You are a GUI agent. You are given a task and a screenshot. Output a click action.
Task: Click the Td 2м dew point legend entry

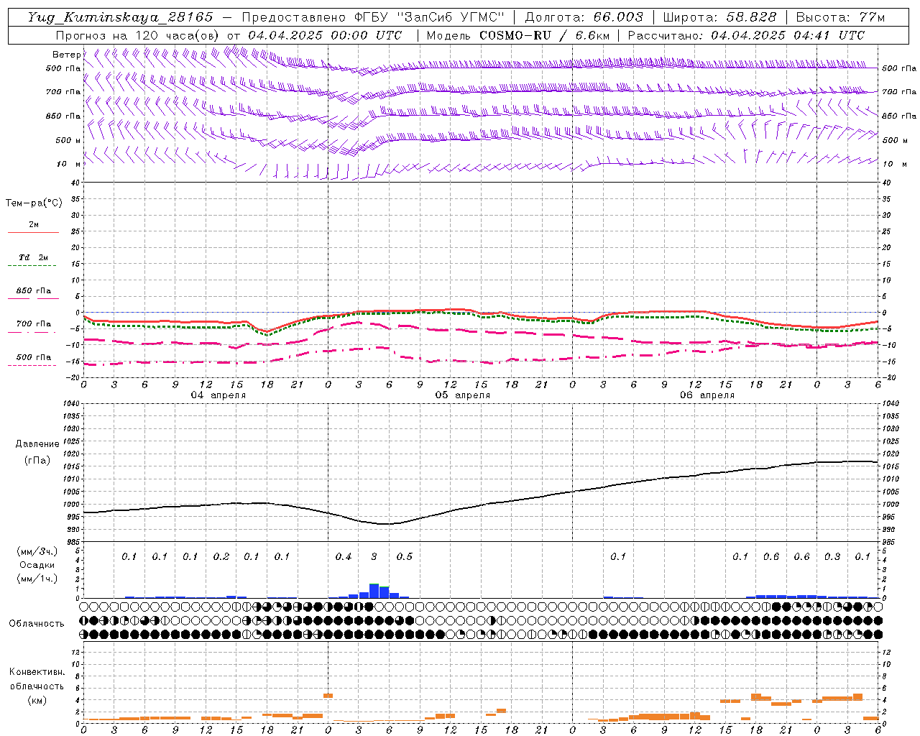coord(34,257)
